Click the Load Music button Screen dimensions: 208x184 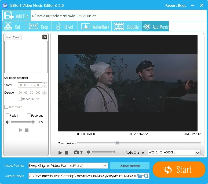pyautogui.click(x=13, y=37)
